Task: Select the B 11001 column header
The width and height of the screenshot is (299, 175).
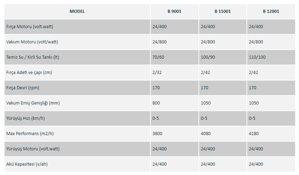Action: [222, 11]
